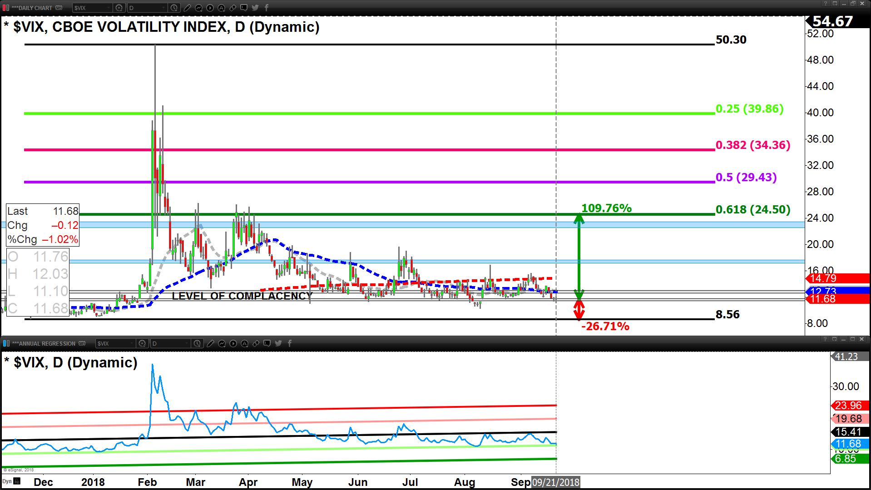This screenshot has width=871, height=490.
Task: Click the pencil drawing tool in Daily Chart toolbar
Action: 187,8
